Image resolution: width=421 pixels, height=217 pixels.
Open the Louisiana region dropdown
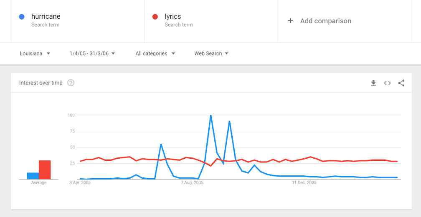click(x=35, y=54)
